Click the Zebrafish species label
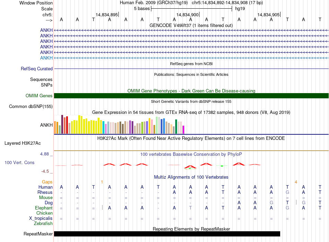The height and width of the screenshot is (242, 329). [43, 224]
